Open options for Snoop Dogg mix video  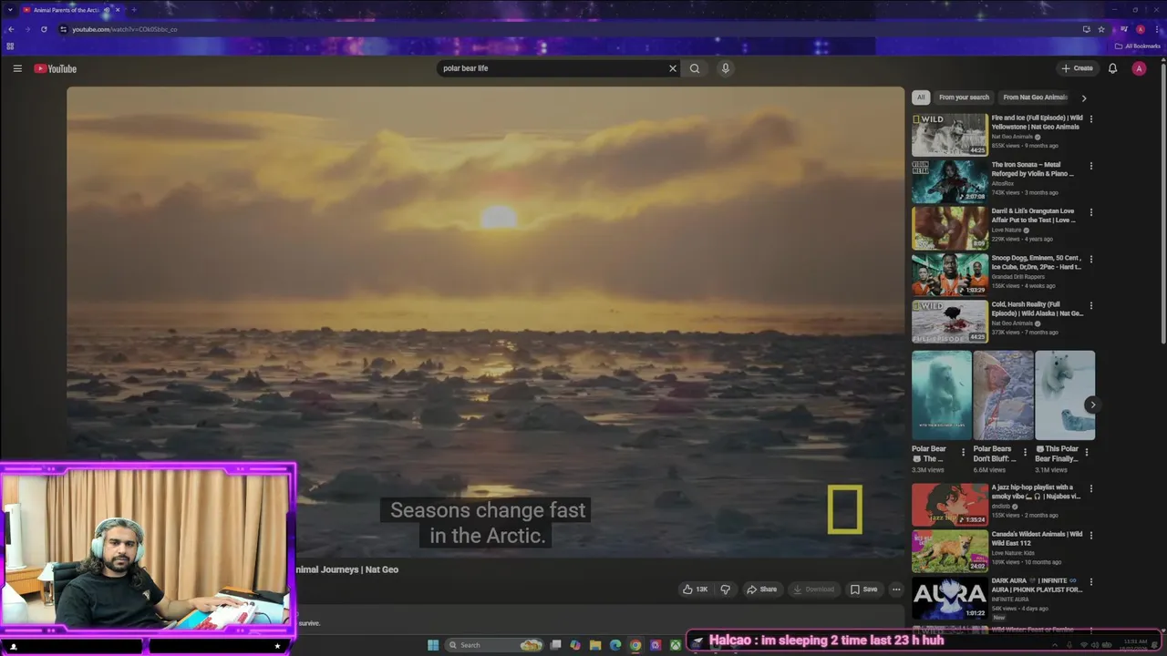pyautogui.click(x=1091, y=259)
